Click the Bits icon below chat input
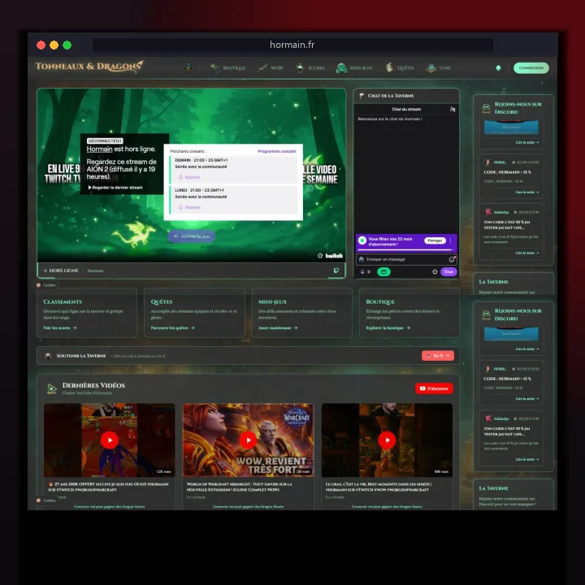 [x=362, y=271]
